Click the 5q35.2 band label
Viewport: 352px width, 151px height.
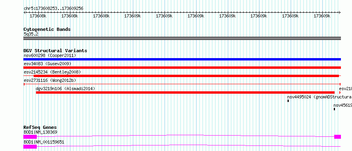click(31, 34)
